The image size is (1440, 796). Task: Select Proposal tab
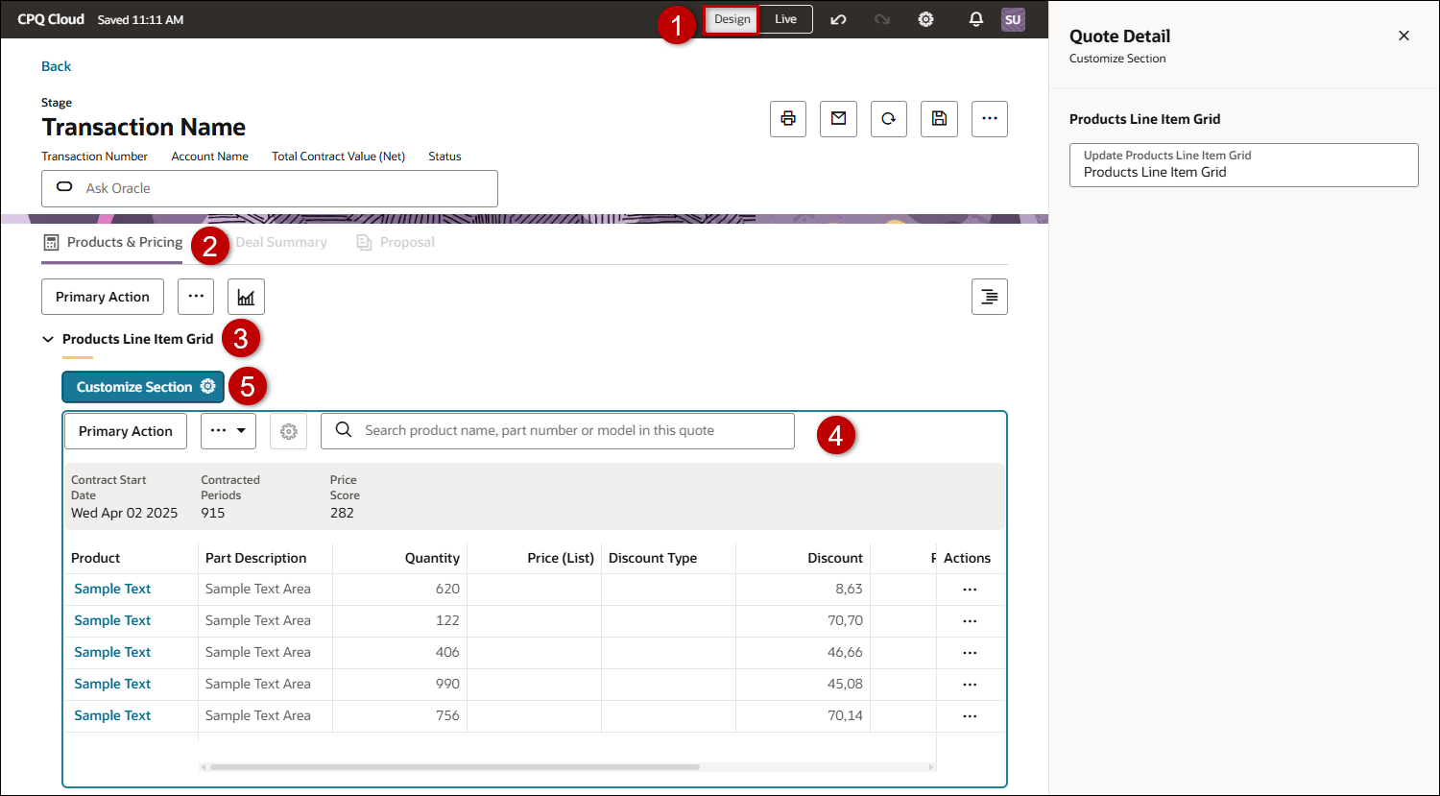coord(396,242)
